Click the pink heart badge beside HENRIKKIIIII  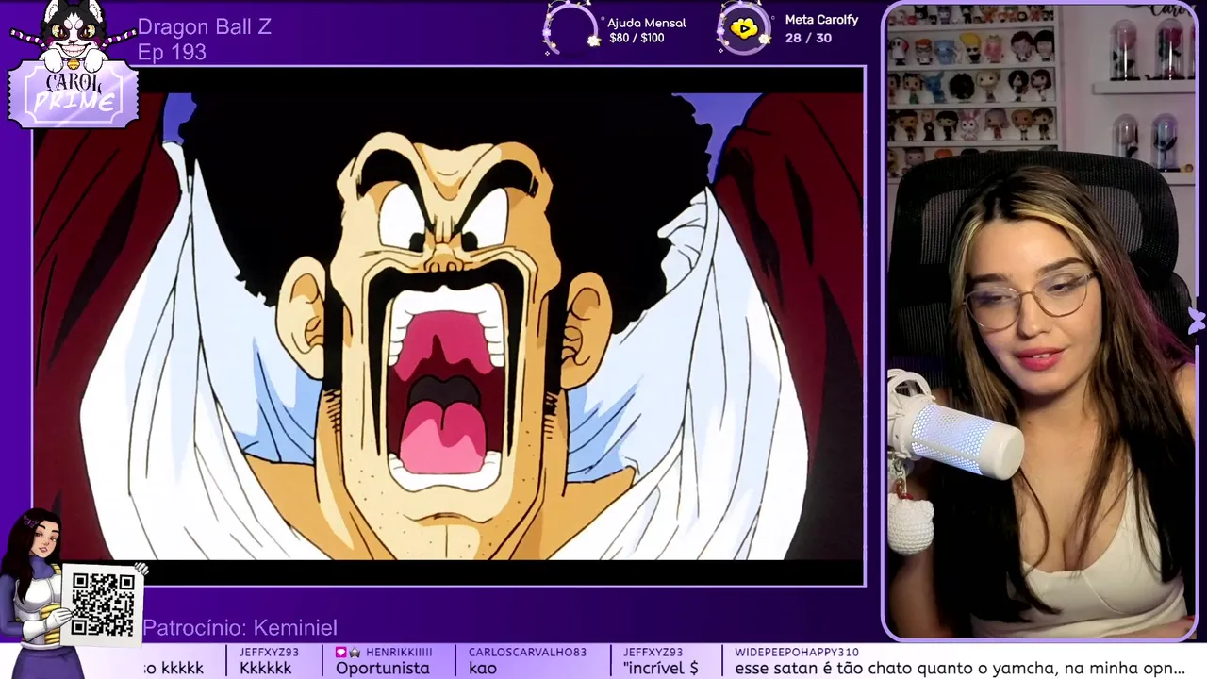(340, 653)
